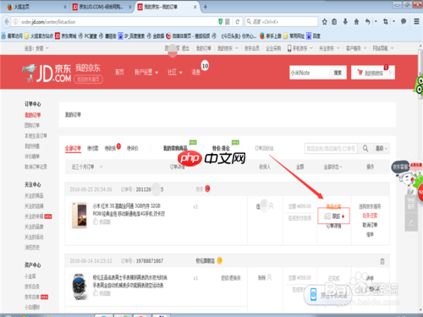The width and height of the screenshot is (423, 317).
Task: Click the QR code icon in address bar
Action: [x=228, y=22]
